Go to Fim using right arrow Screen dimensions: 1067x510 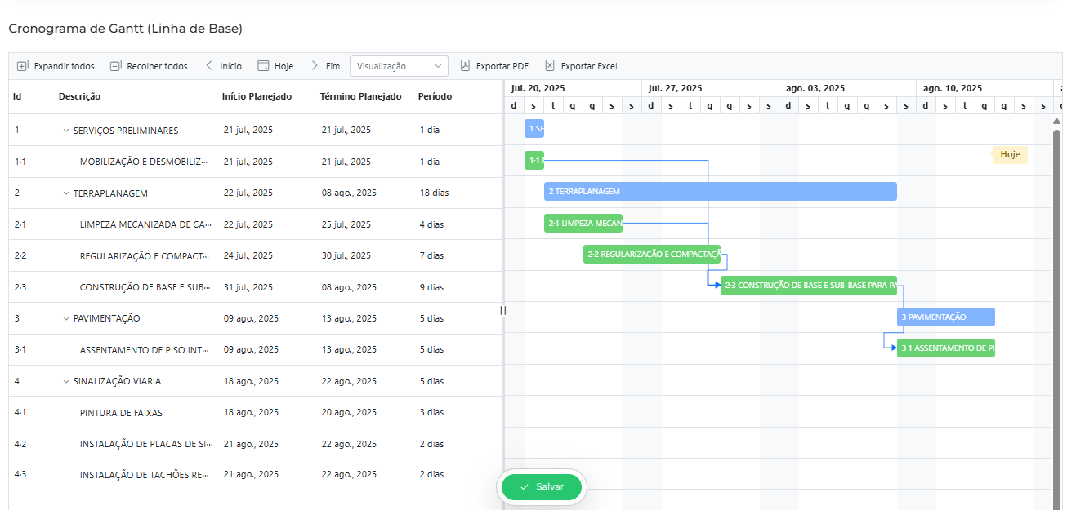click(315, 66)
